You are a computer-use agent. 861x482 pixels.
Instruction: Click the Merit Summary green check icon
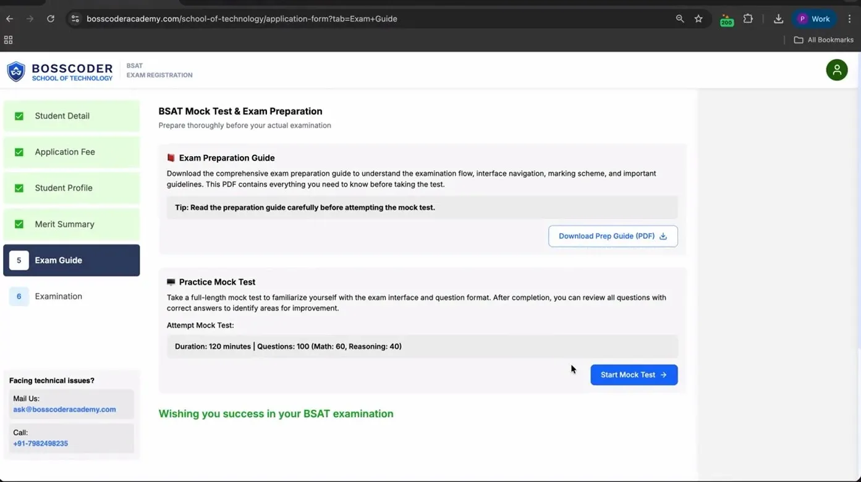click(19, 224)
